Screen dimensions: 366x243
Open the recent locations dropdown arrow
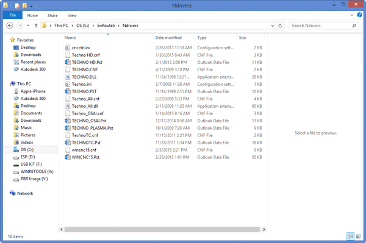(28, 26)
